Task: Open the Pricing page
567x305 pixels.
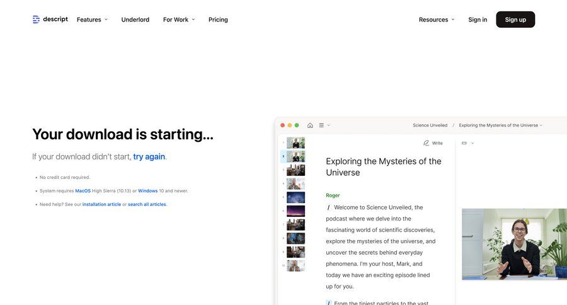Action: (218, 20)
